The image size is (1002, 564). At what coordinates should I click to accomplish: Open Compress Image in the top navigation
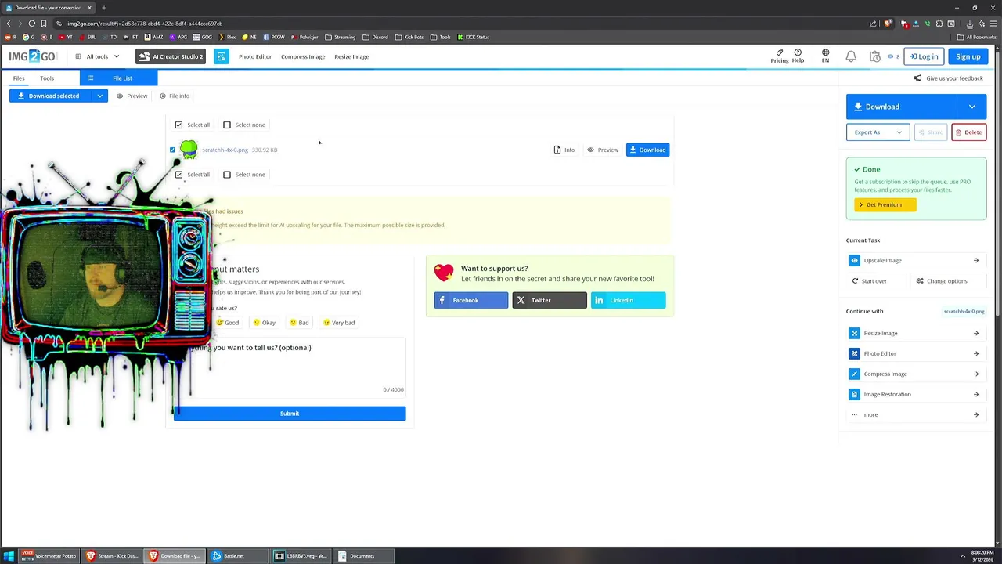303,56
